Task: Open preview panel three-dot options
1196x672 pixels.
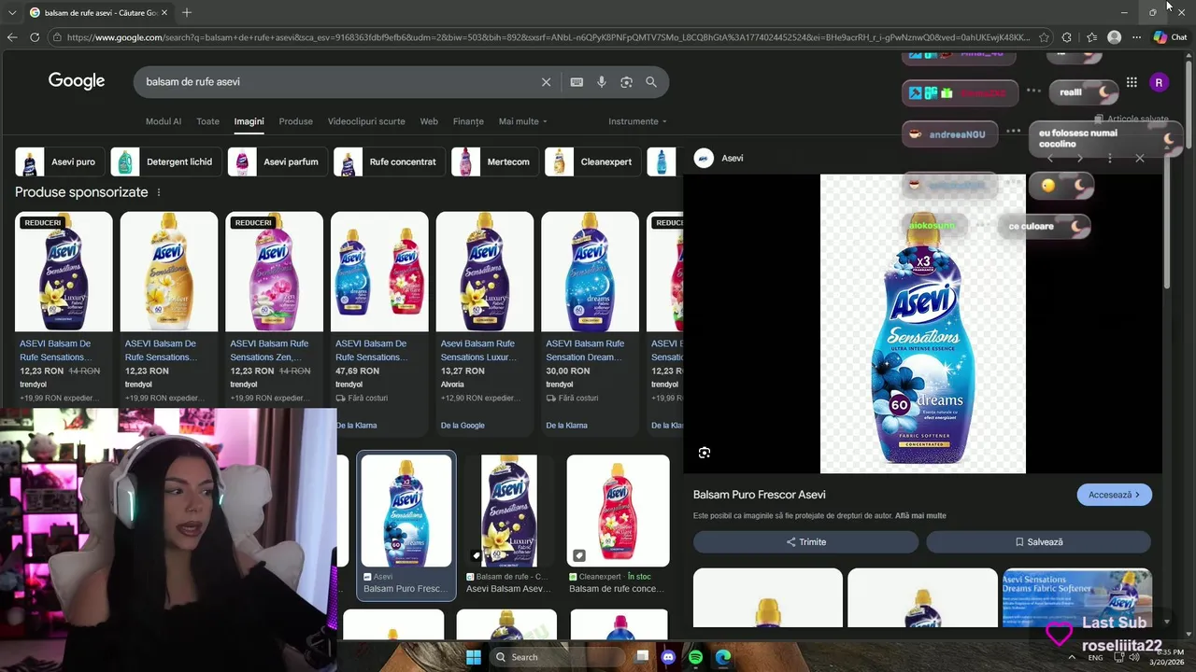Action: point(1110,158)
